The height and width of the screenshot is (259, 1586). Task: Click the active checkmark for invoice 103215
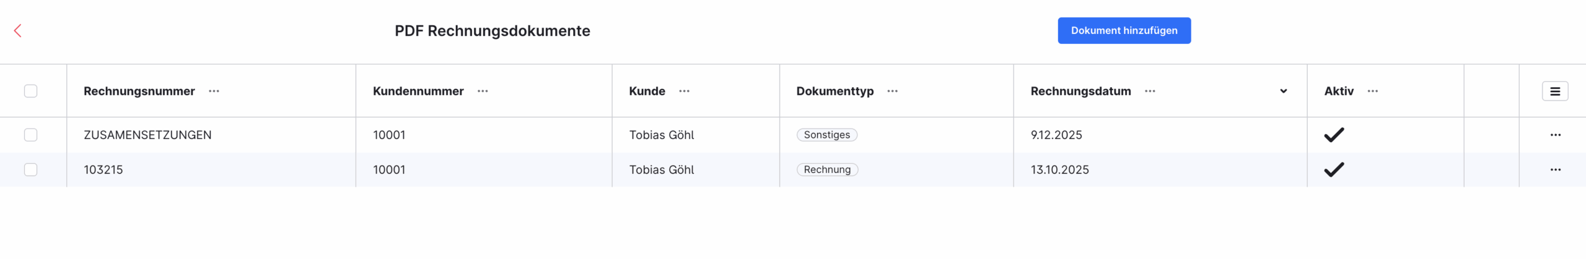pos(1334,169)
